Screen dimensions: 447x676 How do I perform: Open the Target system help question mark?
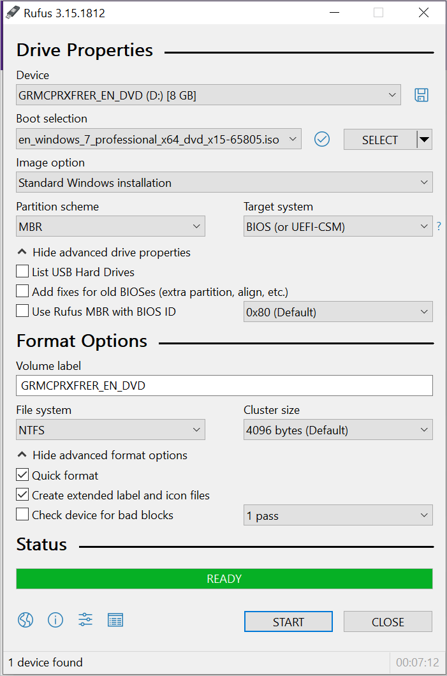(439, 226)
